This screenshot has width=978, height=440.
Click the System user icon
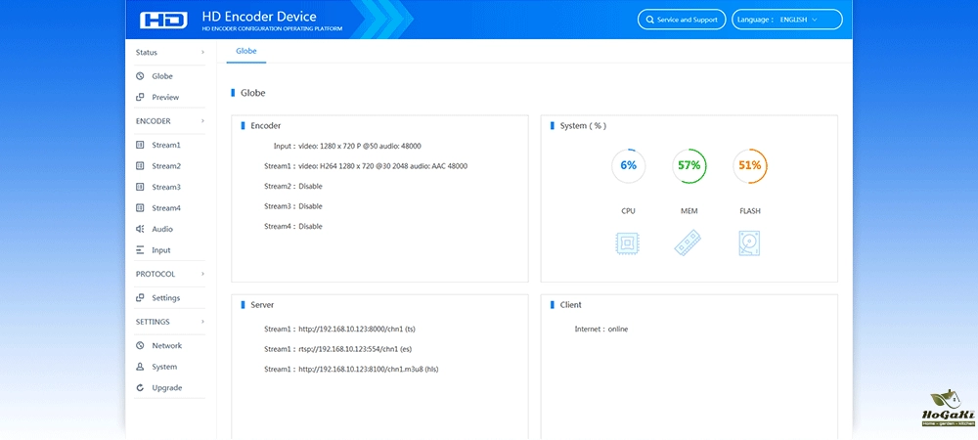pyautogui.click(x=141, y=367)
